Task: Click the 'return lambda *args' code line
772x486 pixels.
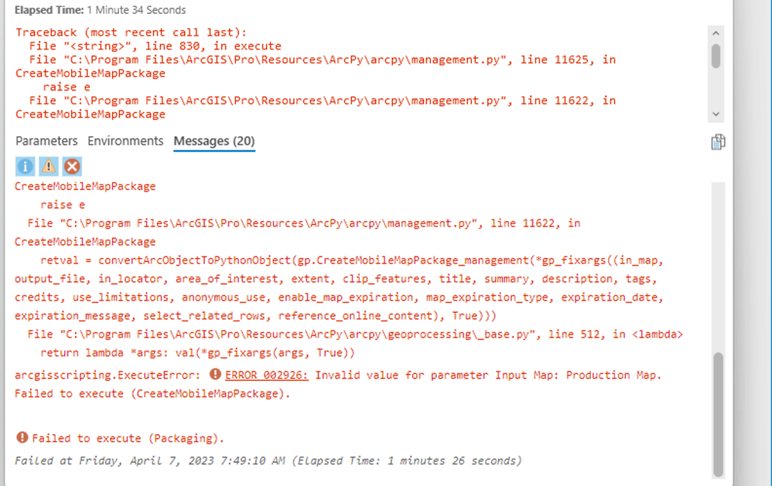Action: [197, 353]
